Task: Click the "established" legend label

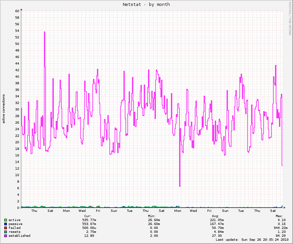Action: (x=19, y=236)
